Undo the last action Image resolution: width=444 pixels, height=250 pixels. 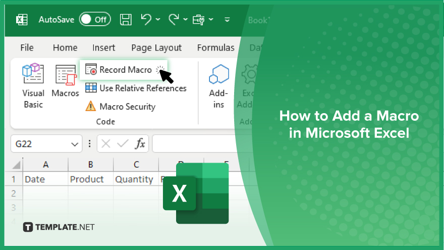146,20
